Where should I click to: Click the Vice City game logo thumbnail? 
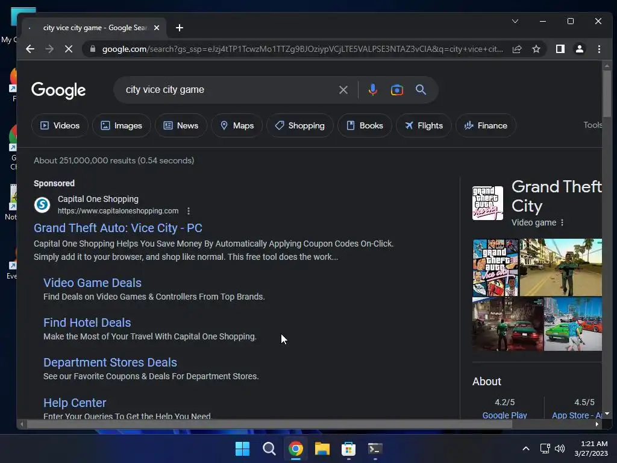coord(487,203)
